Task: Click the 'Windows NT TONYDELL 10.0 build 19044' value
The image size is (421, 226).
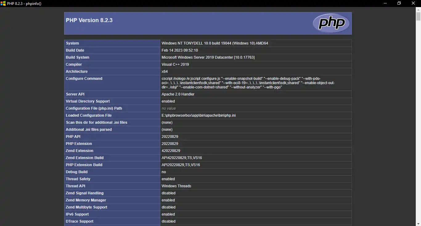Action: pyautogui.click(x=215, y=43)
